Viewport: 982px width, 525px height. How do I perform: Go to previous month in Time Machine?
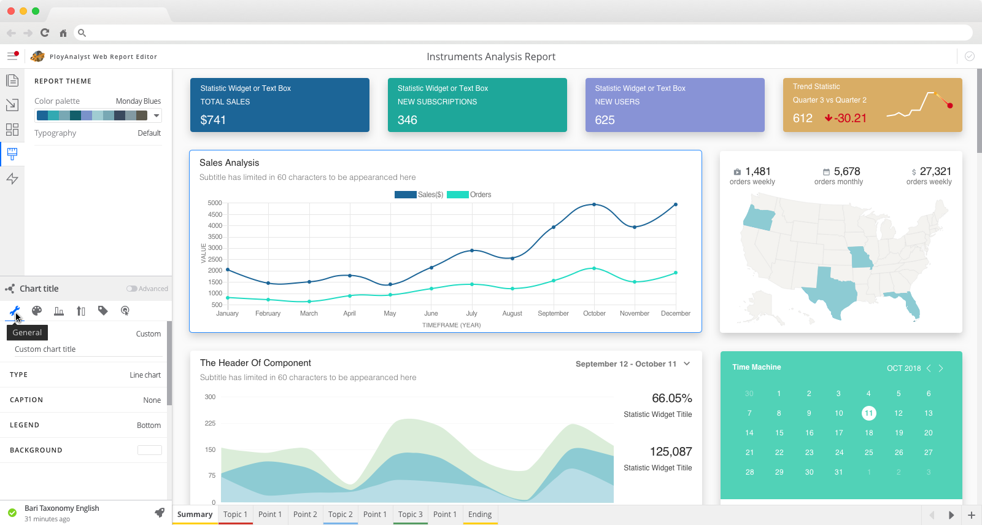click(929, 368)
